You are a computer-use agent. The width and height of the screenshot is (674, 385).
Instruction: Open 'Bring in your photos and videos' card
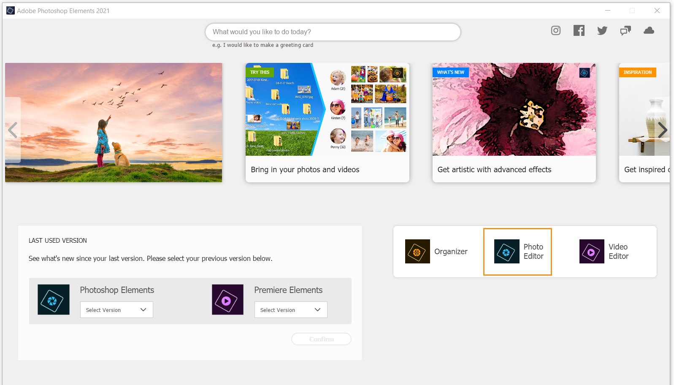tap(328, 122)
